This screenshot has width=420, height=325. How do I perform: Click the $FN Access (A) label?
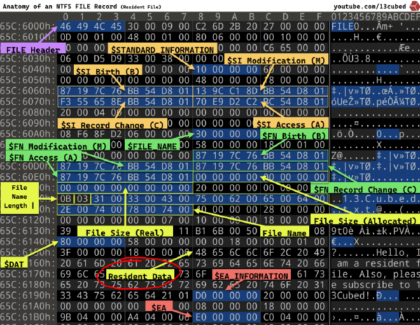pyautogui.click(x=43, y=157)
